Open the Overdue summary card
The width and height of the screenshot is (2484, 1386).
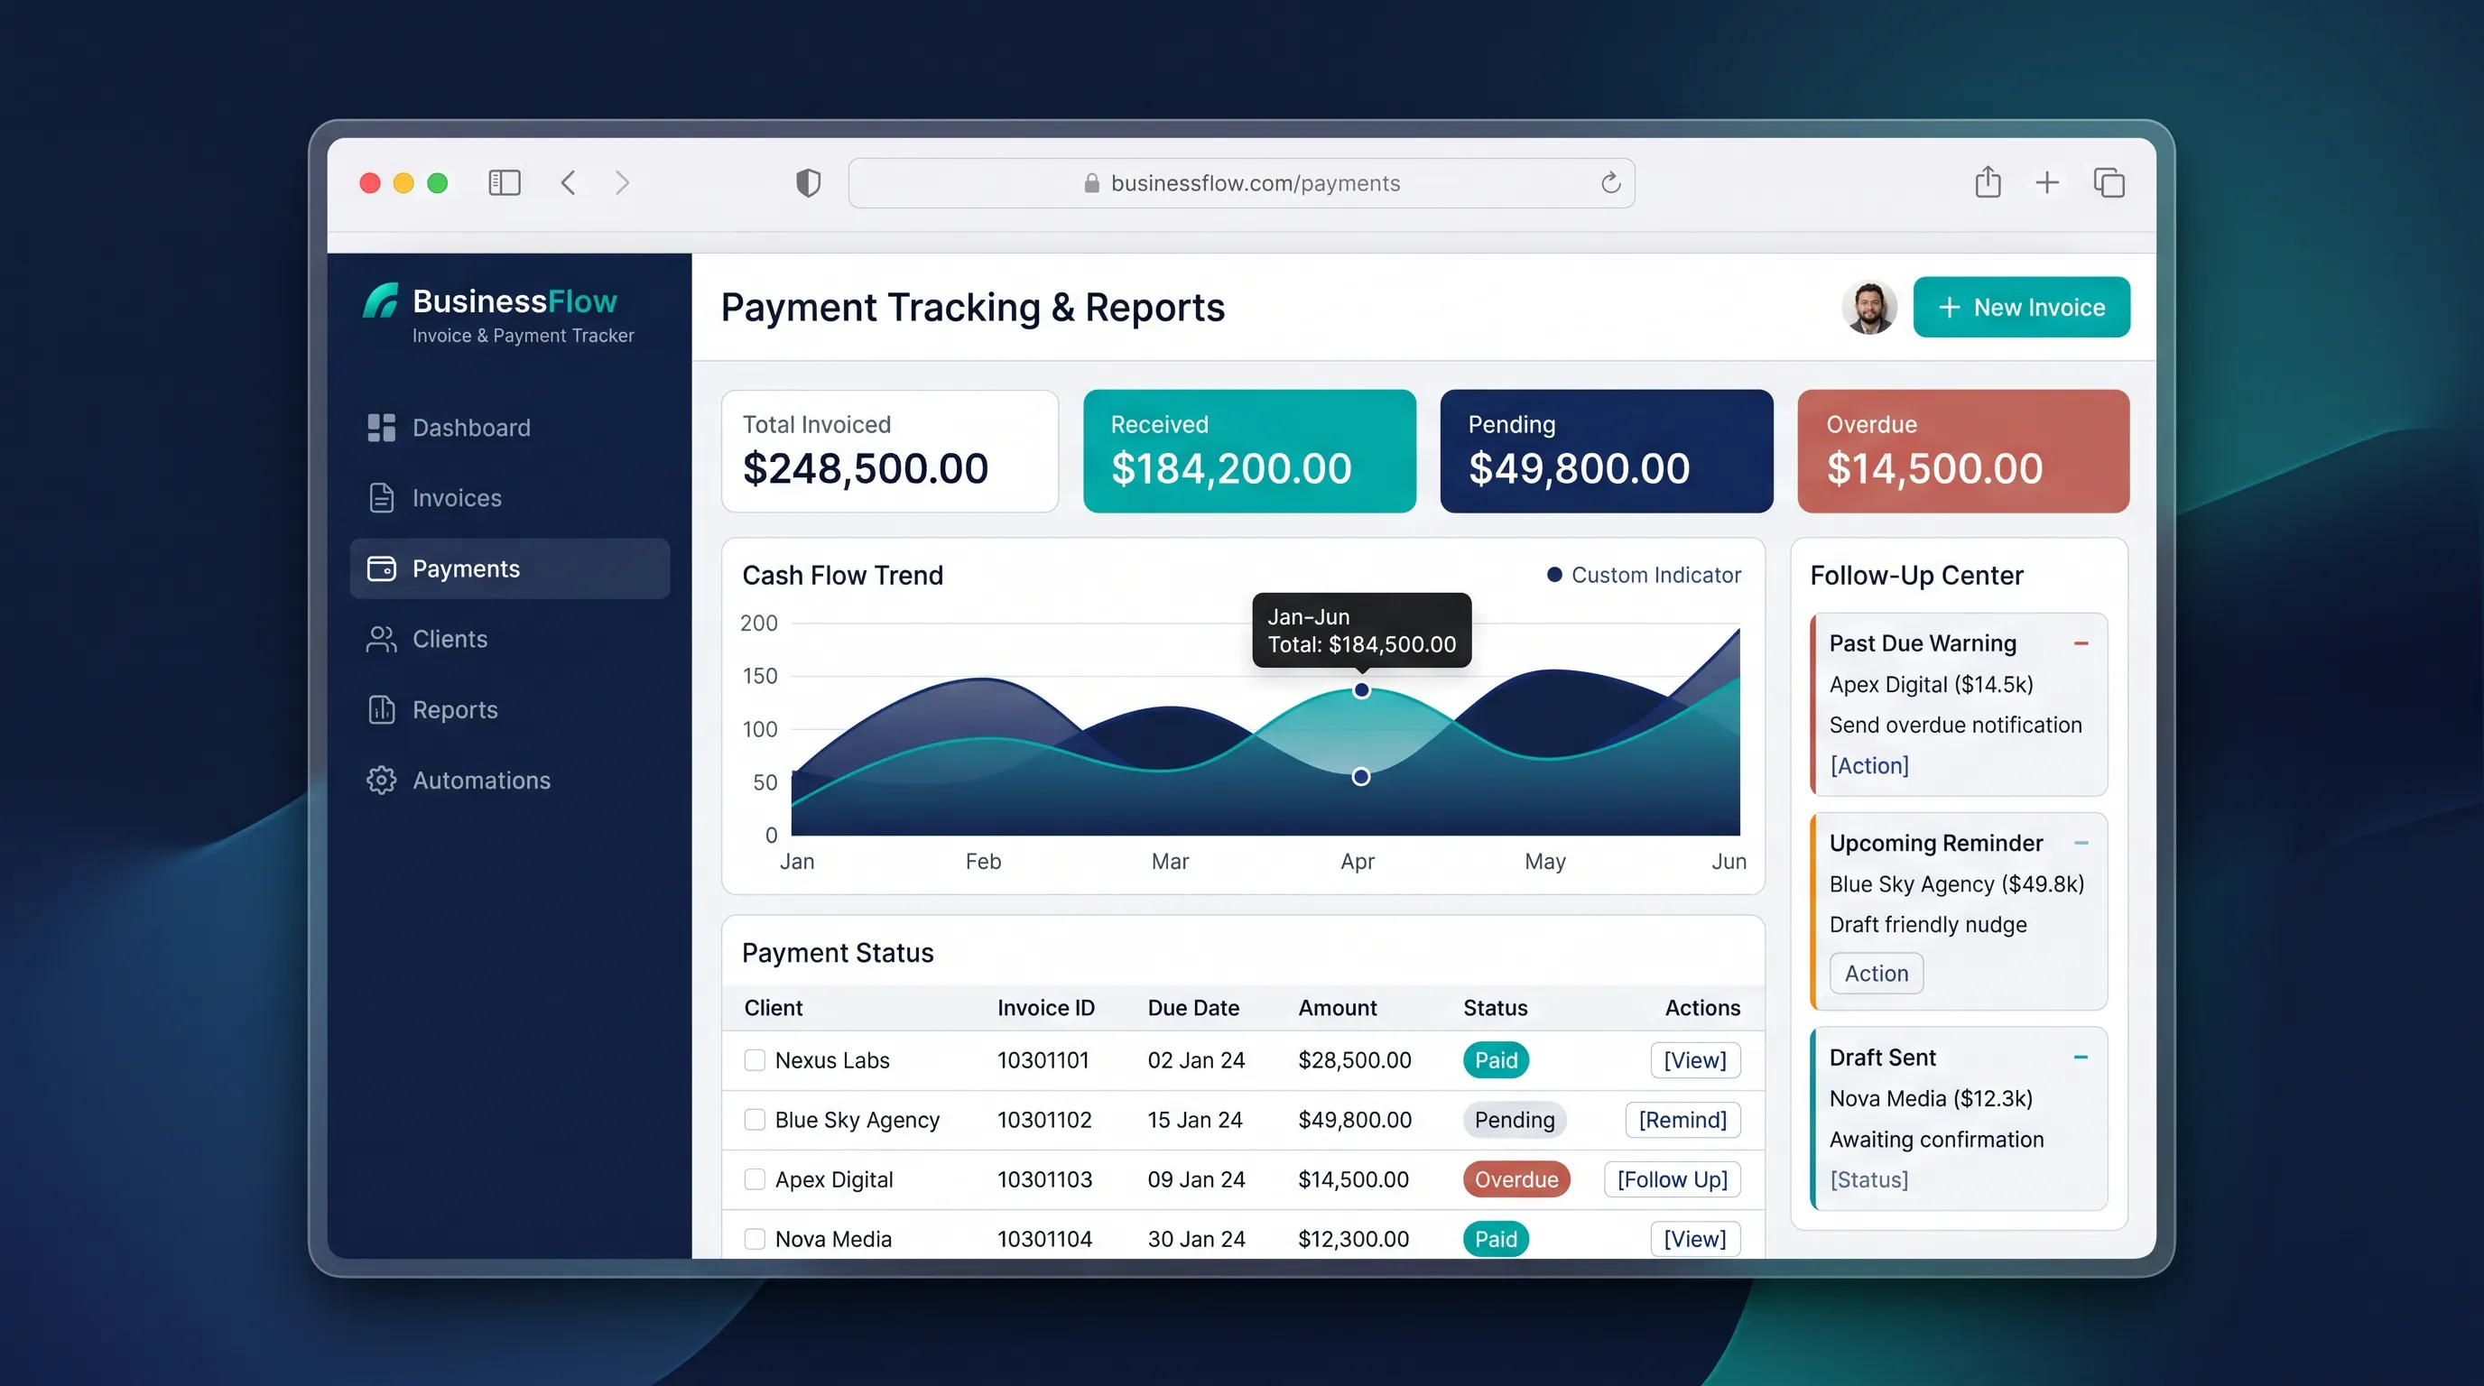tap(1962, 451)
